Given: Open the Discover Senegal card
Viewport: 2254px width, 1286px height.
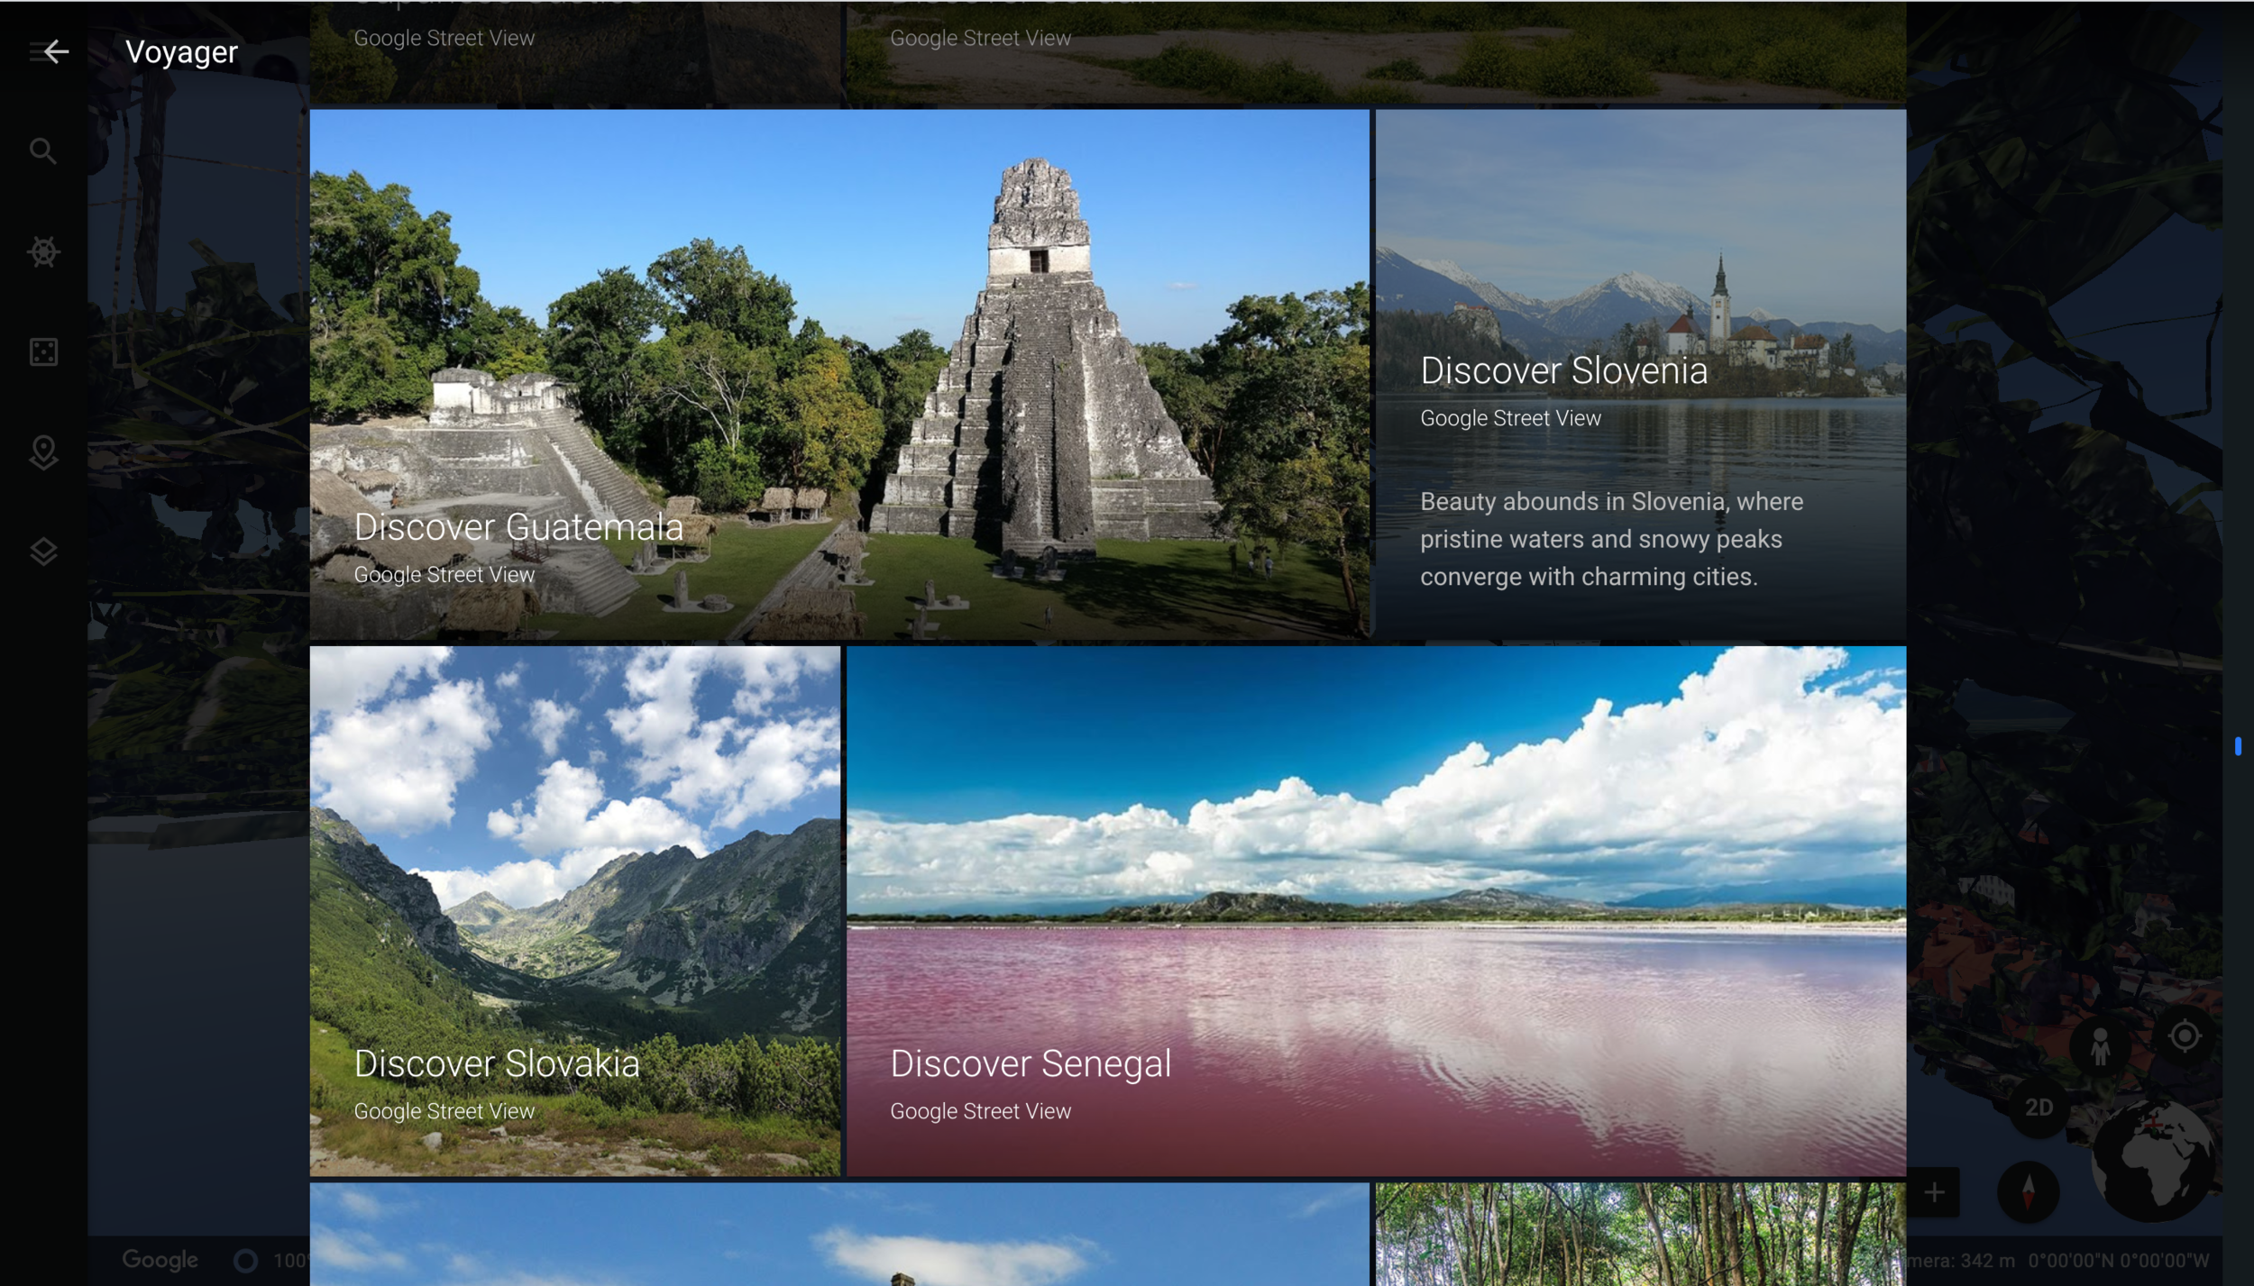Looking at the screenshot, I should coord(1376,911).
